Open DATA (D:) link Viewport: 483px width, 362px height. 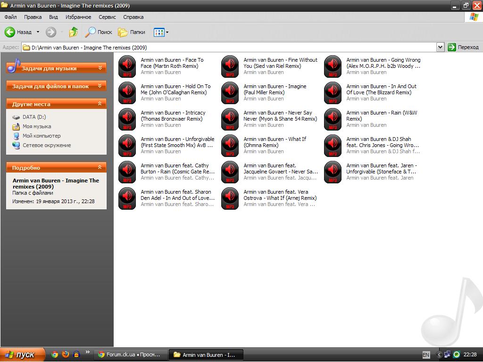34,117
